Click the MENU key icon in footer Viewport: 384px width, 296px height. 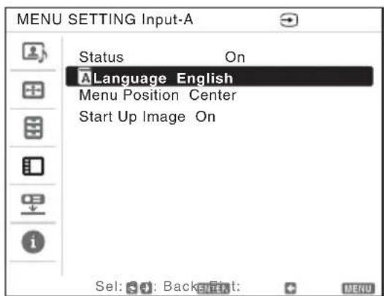pyautogui.click(x=358, y=289)
